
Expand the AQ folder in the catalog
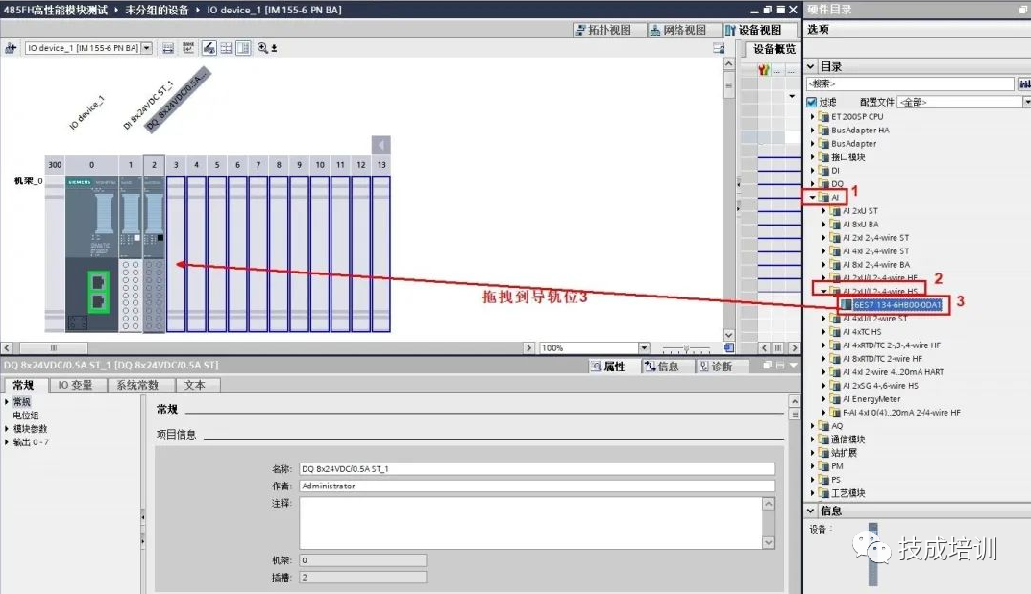pos(813,426)
